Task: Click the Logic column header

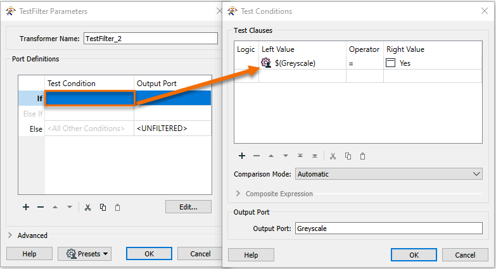Action: (x=246, y=49)
